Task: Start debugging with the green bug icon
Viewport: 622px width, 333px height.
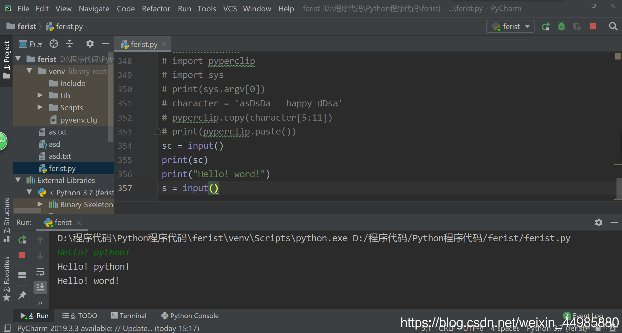Action: 561,27
